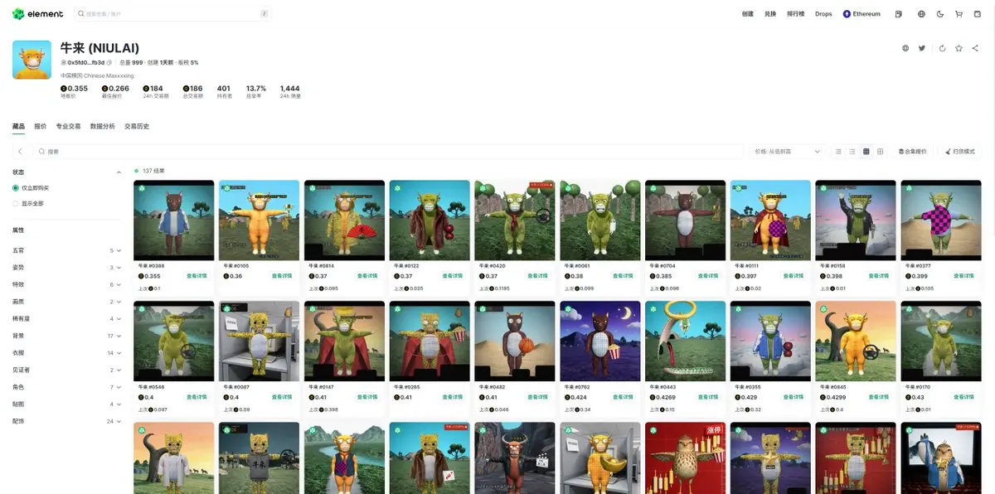Select small grid view icon
Screen dimensions: 995x494
pyautogui.click(x=866, y=152)
